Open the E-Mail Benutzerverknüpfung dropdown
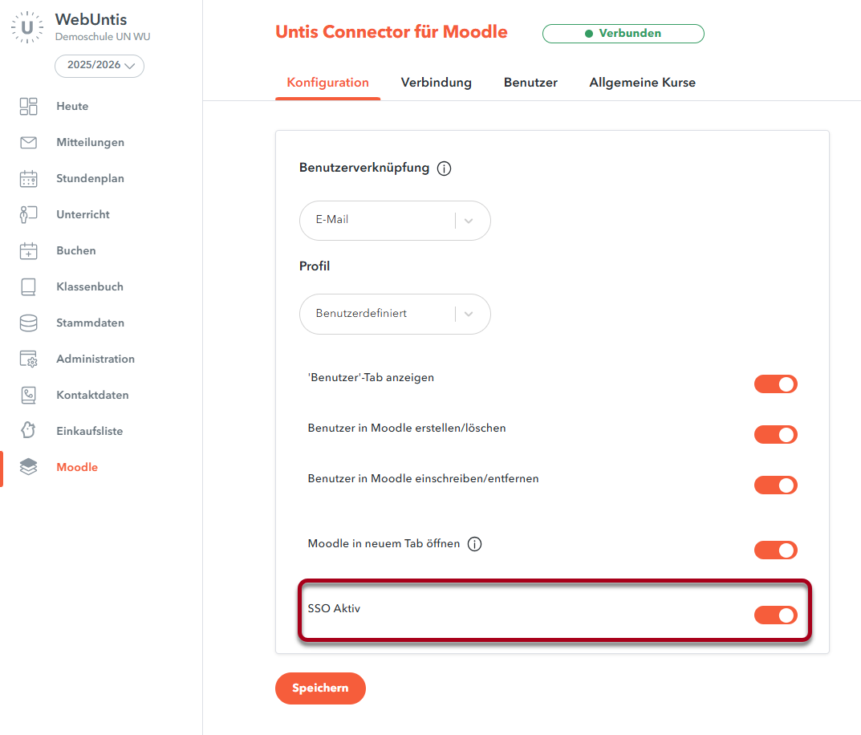The image size is (861, 735). [x=395, y=220]
